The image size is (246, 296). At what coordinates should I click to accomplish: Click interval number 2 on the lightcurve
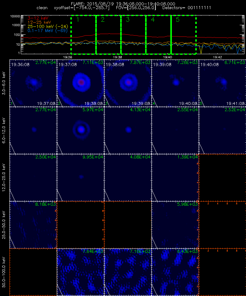point(103,20)
